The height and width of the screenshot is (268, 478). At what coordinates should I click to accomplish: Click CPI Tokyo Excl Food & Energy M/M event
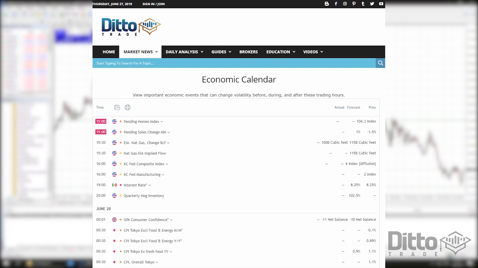(153, 230)
